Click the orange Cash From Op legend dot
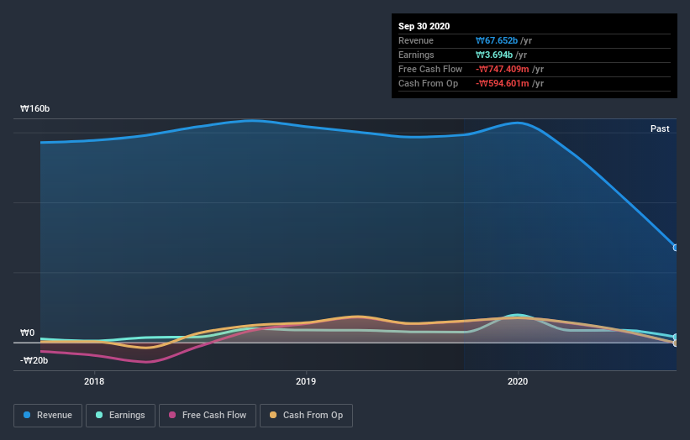Viewport: 690px width, 440px height. tap(273, 415)
